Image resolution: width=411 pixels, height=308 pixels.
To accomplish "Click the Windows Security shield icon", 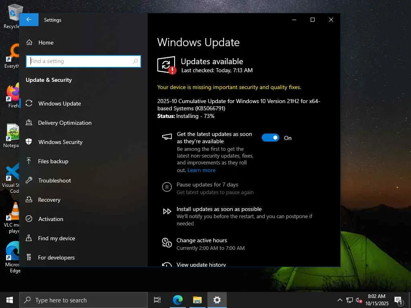I will (x=29, y=142).
